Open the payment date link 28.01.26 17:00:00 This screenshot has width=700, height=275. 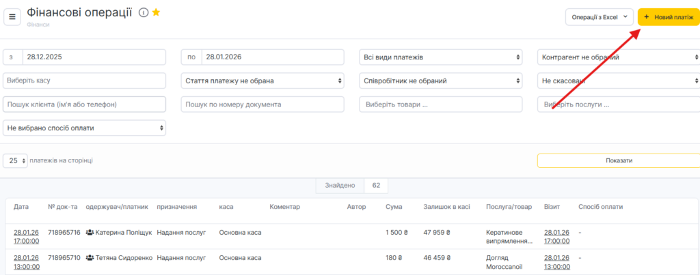pyautogui.click(x=26, y=236)
